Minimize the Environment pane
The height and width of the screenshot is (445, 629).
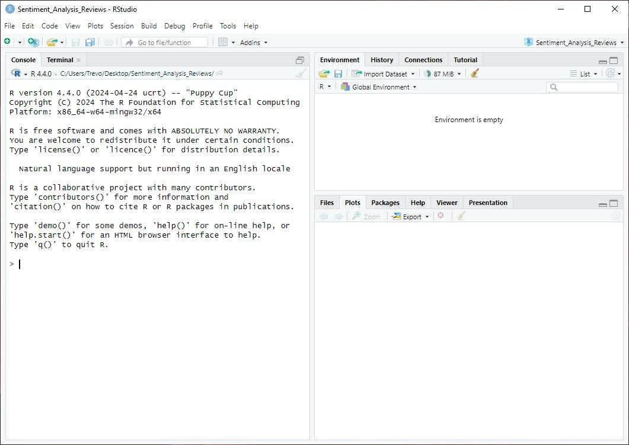pyautogui.click(x=602, y=62)
